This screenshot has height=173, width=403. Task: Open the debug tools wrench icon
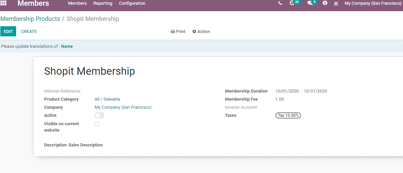(x=336, y=3)
